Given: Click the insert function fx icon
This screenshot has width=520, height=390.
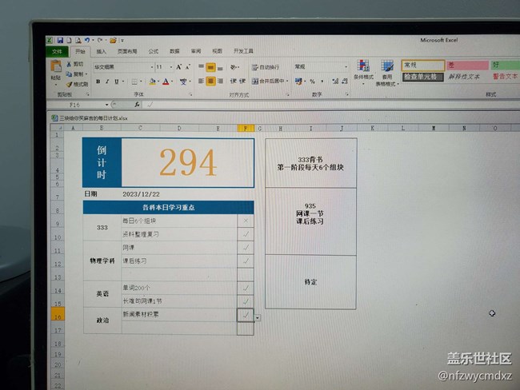Looking at the screenshot, I should 137,104.
